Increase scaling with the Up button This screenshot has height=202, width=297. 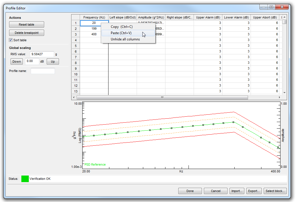click(53, 61)
